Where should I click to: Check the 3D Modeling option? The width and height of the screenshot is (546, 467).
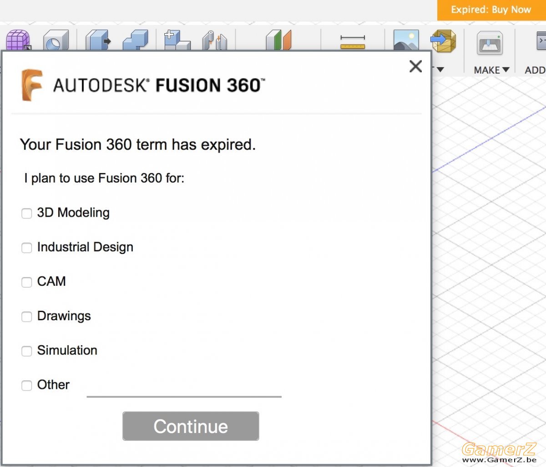coord(27,213)
